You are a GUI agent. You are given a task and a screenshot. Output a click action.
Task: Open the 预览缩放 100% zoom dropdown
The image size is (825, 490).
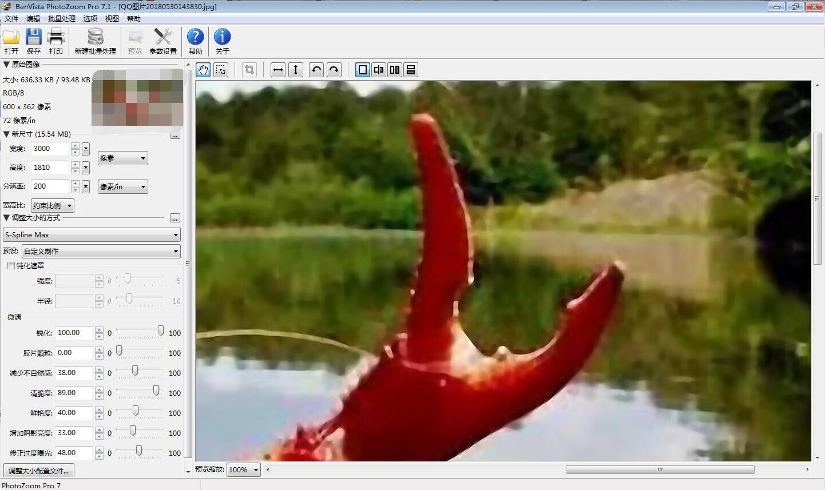(244, 470)
